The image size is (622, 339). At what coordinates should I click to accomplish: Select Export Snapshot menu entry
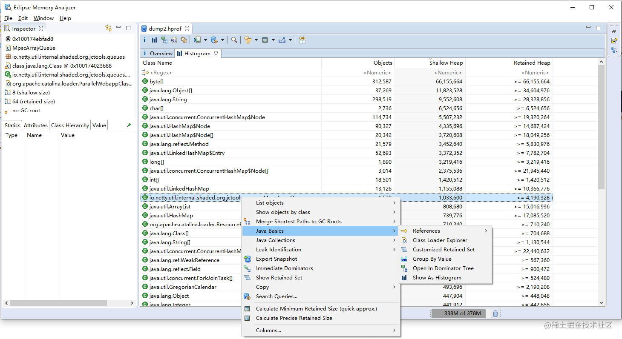pyautogui.click(x=320, y=259)
